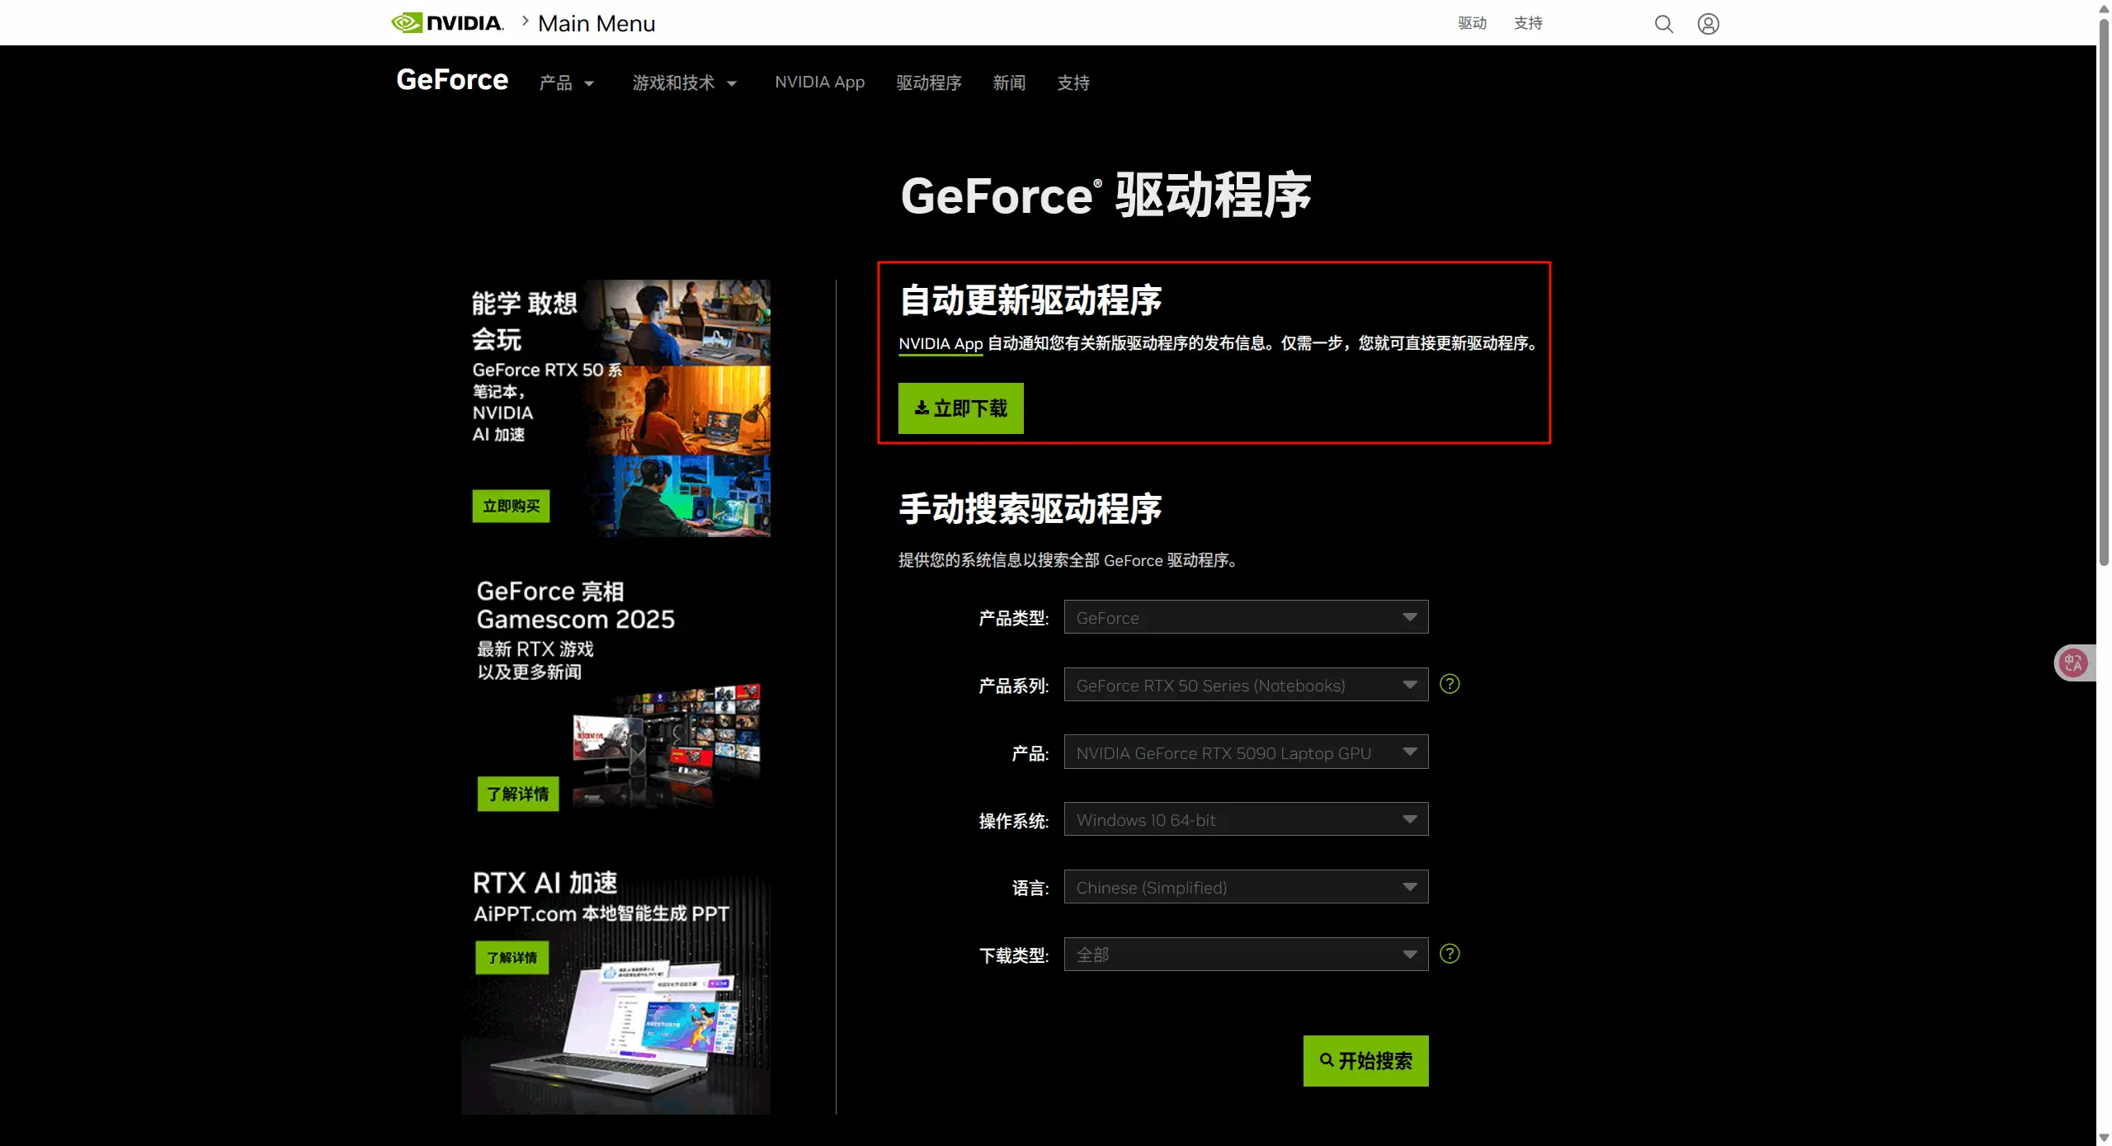
Task: Open the search magnifier icon
Action: 1664,24
